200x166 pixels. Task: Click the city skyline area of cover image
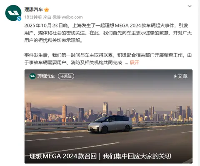click(108, 111)
